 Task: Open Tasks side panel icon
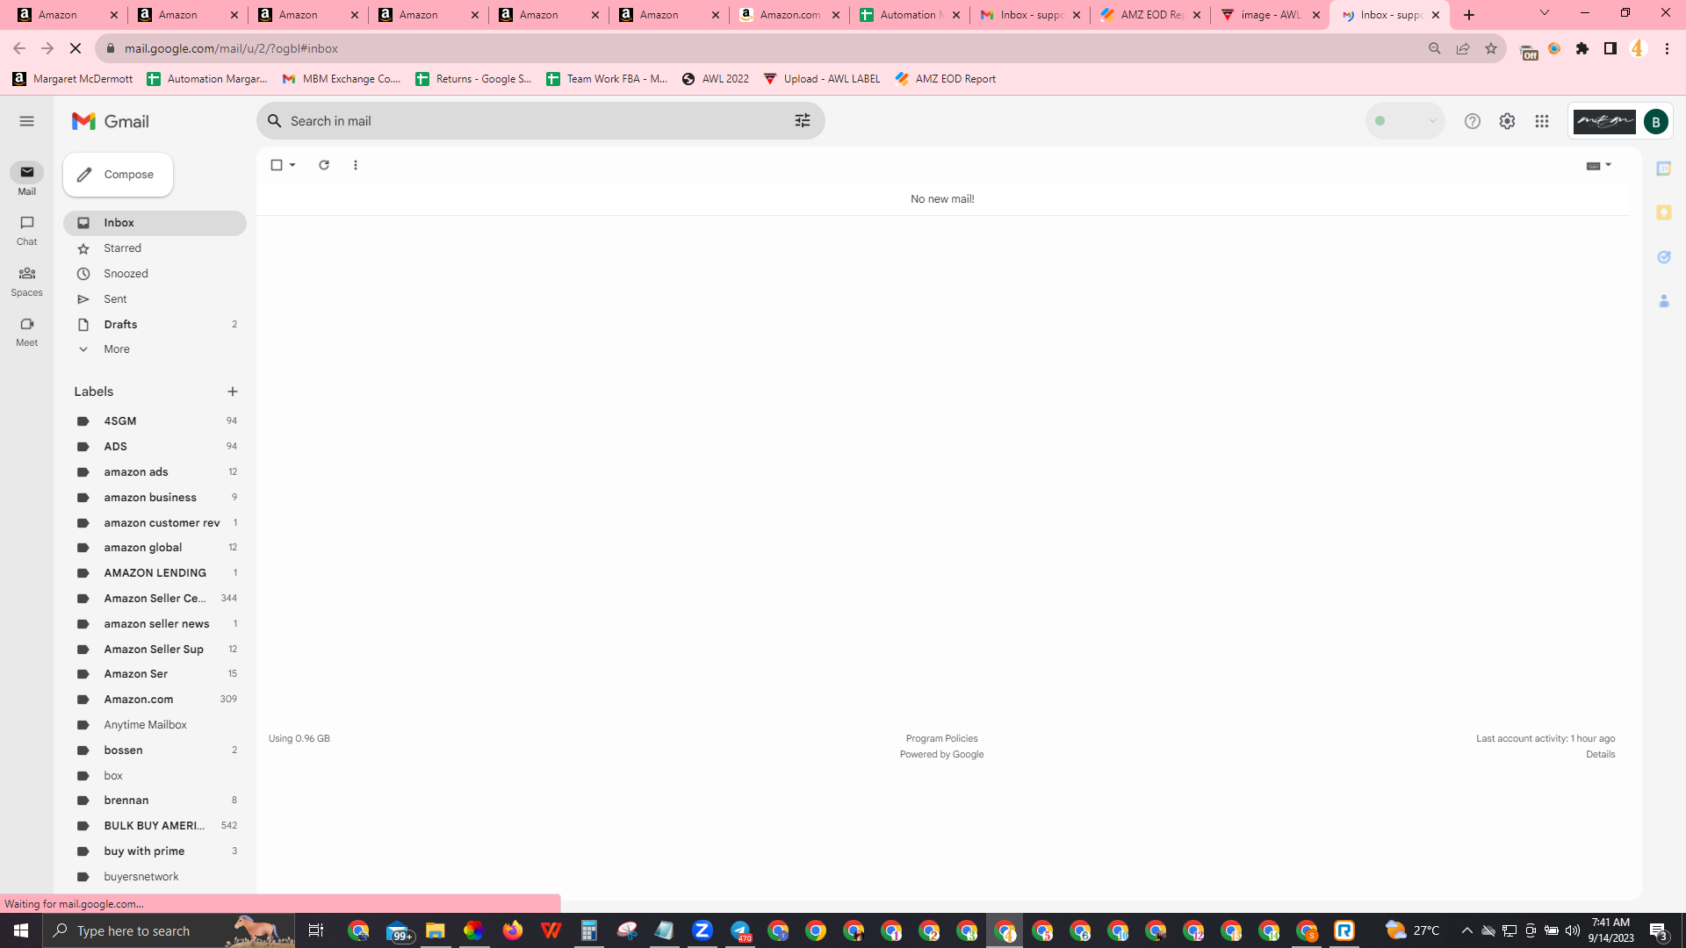coord(1663,257)
